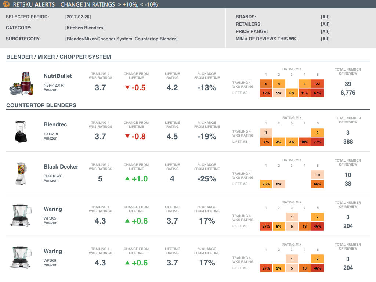Click NutriBullet's lifetime review total 6,776
Screen dimensions: 376x282
pos(348,93)
